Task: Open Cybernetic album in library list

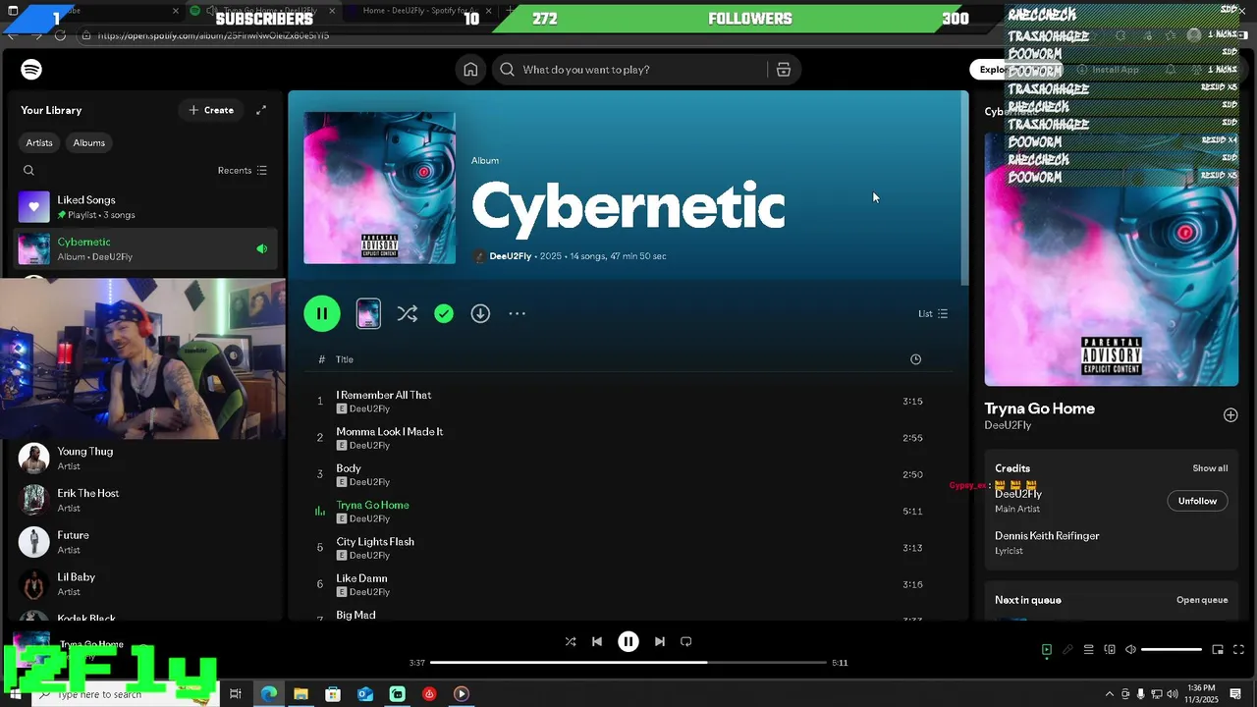Action: pyautogui.click(x=147, y=249)
